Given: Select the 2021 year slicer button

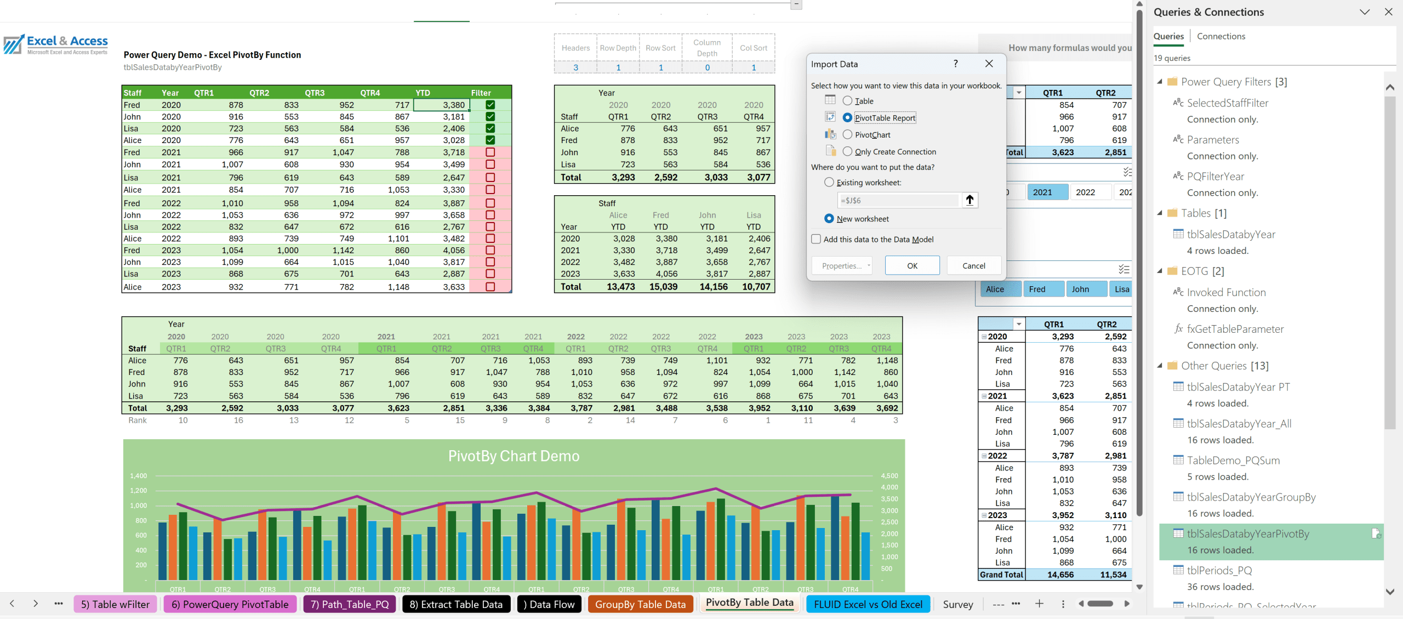Looking at the screenshot, I should click(1047, 192).
